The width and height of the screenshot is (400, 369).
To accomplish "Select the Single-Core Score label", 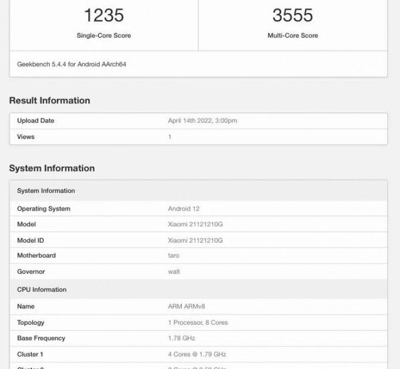I will 104,36.
